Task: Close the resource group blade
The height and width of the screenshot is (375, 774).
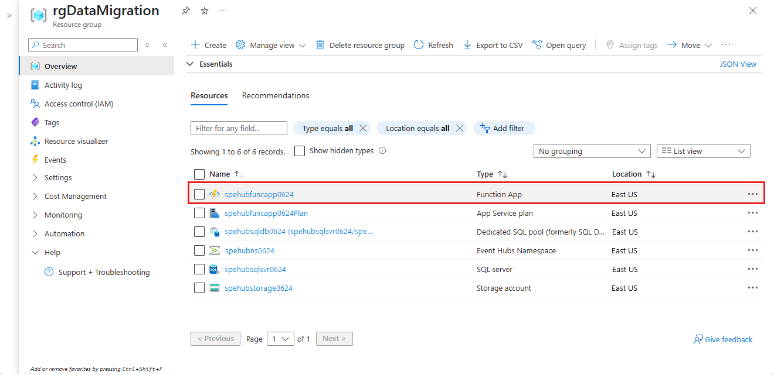Action: click(753, 11)
